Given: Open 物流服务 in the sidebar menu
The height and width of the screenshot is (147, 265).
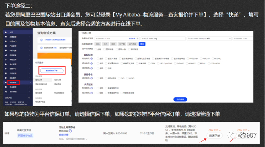Looking at the screenshot, I should pyautogui.click(x=13, y=82).
